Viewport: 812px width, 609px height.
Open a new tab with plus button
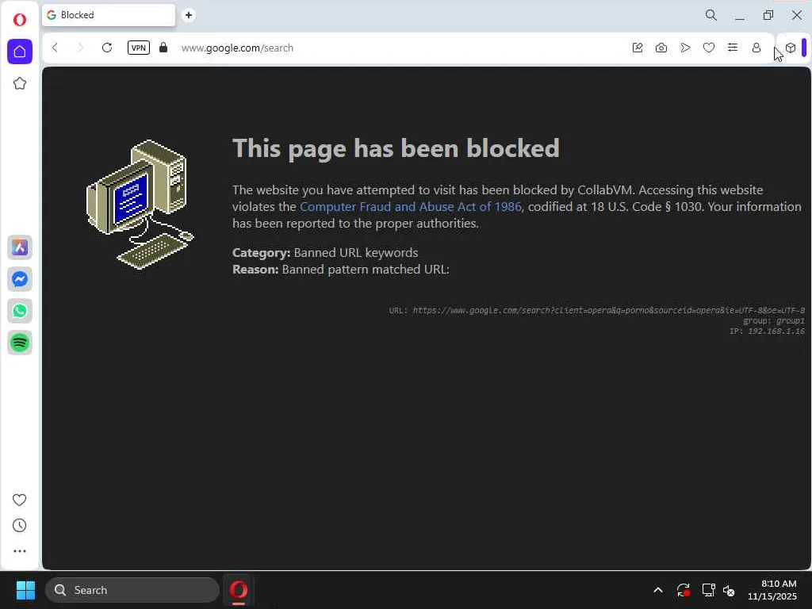pyautogui.click(x=189, y=15)
